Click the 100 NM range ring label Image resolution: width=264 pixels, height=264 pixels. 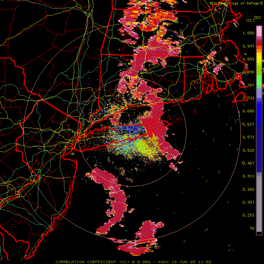132,23
